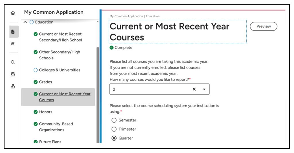Click the green Complete checkmark icon
The image size is (294, 153).
[112, 48]
